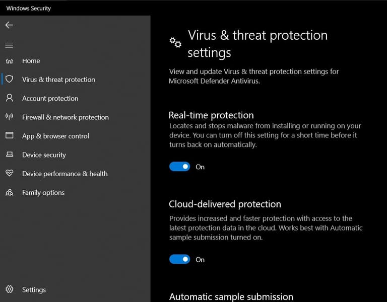Navigate to App & browser control
This screenshot has height=302, width=387.
pos(55,136)
